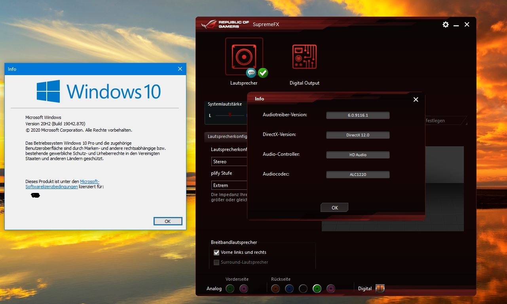
Task: Adjust the Systemlautstärke balance slider
Action: 230,114
